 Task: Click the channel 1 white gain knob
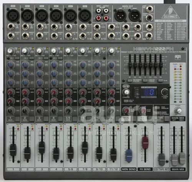click(x=10, y=51)
